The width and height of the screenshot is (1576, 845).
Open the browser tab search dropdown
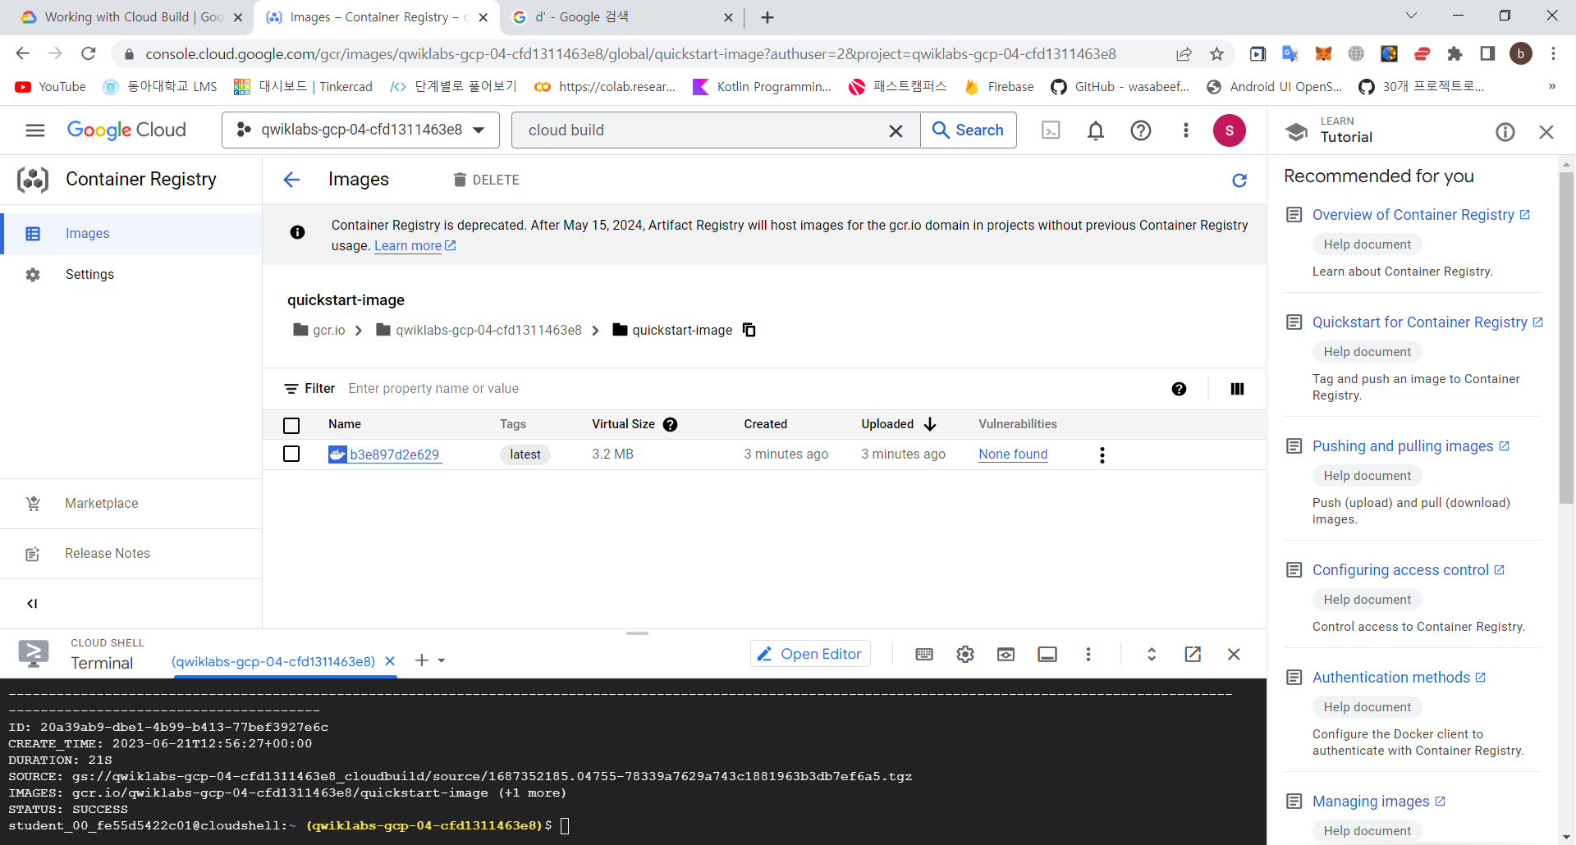click(1411, 16)
